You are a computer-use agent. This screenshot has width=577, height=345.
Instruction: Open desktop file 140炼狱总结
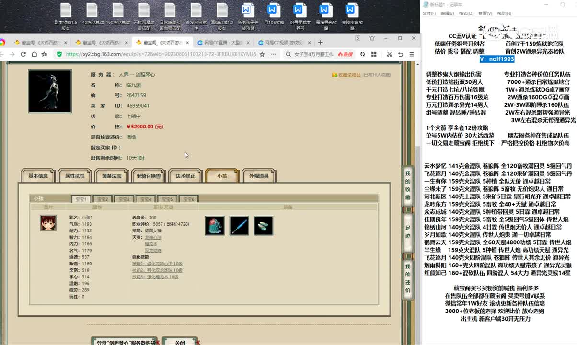(92, 14)
